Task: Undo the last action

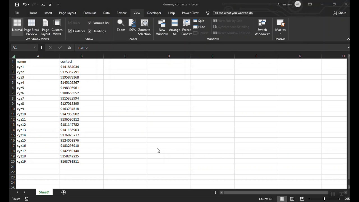Action: coord(25,4)
